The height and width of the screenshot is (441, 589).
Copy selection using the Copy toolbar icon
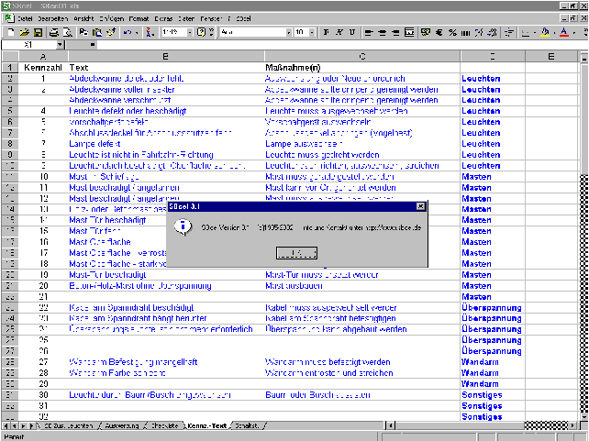tap(83, 33)
